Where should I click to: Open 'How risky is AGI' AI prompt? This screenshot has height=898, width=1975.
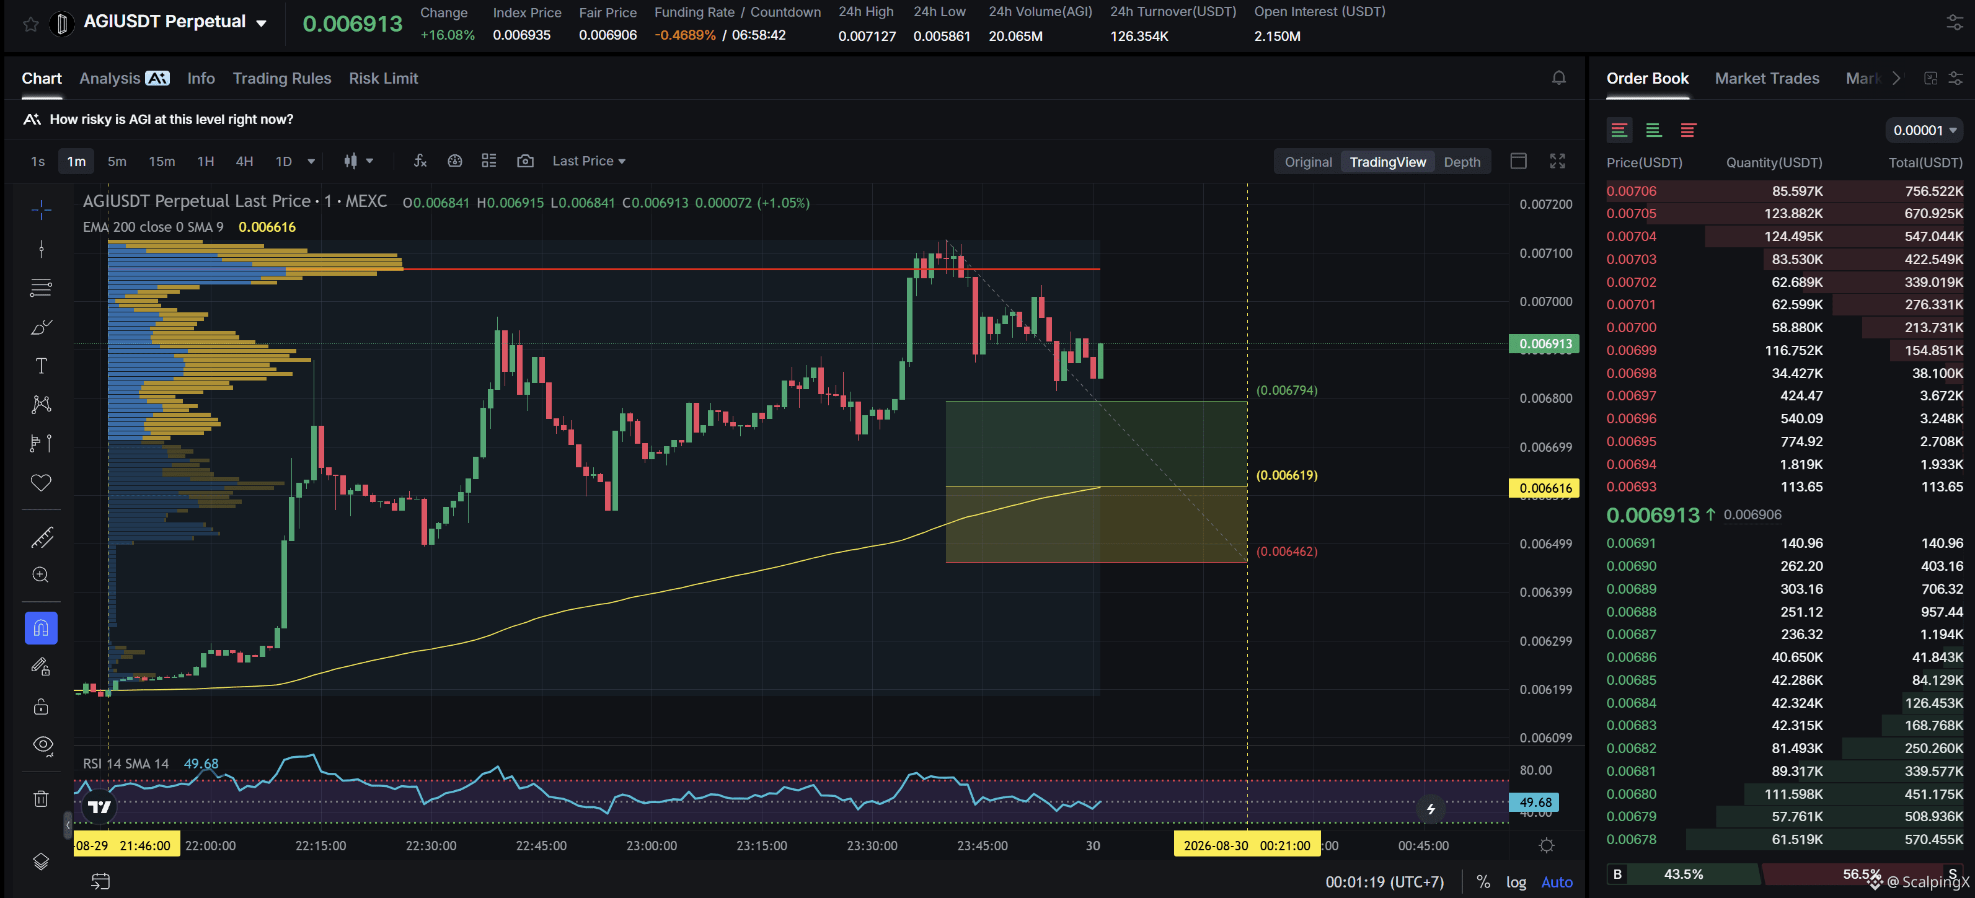(x=158, y=120)
